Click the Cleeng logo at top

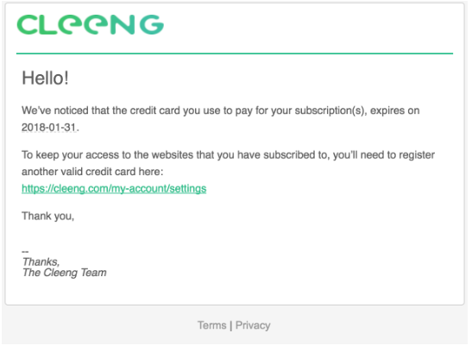91,25
